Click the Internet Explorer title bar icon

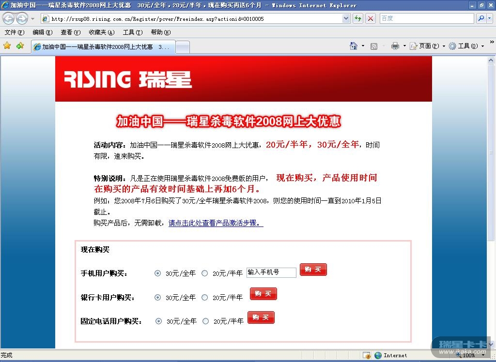5,5
